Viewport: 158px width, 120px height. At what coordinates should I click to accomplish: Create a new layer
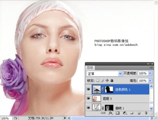coord(139,113)
